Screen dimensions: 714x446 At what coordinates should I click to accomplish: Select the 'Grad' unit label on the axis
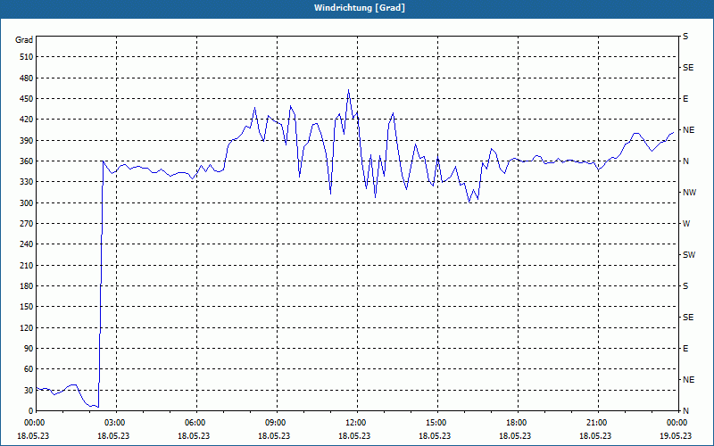point(24,40)
